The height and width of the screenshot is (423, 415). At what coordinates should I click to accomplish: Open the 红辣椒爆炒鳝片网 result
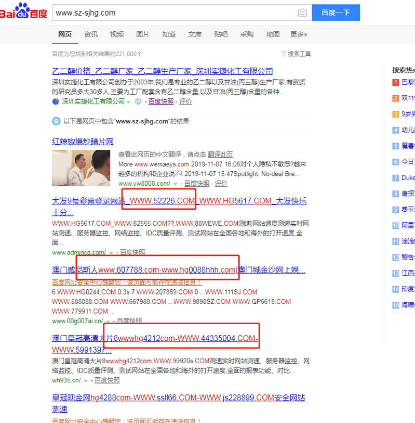point(83,142)
